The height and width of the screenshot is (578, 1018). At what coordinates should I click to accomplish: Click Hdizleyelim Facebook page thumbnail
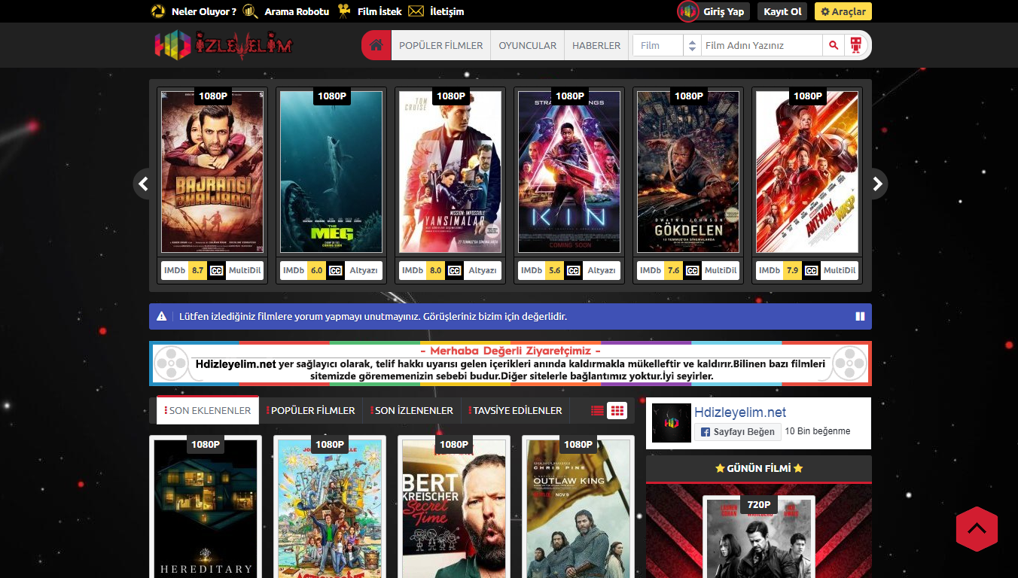pyautogui.click(x=671, y=422)
